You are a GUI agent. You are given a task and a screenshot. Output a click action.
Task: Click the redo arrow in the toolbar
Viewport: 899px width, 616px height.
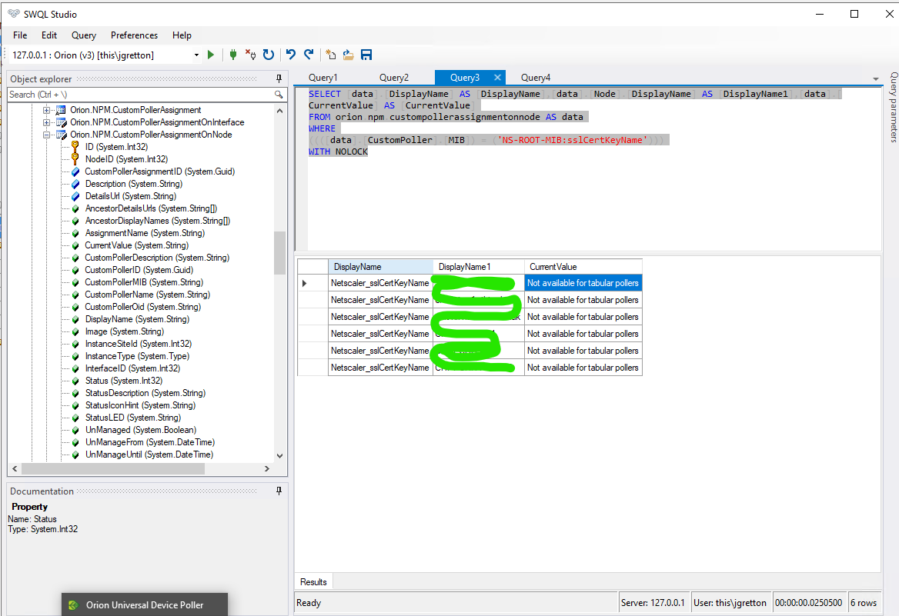309,55
